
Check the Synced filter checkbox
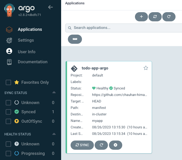(x=8, y=112)
